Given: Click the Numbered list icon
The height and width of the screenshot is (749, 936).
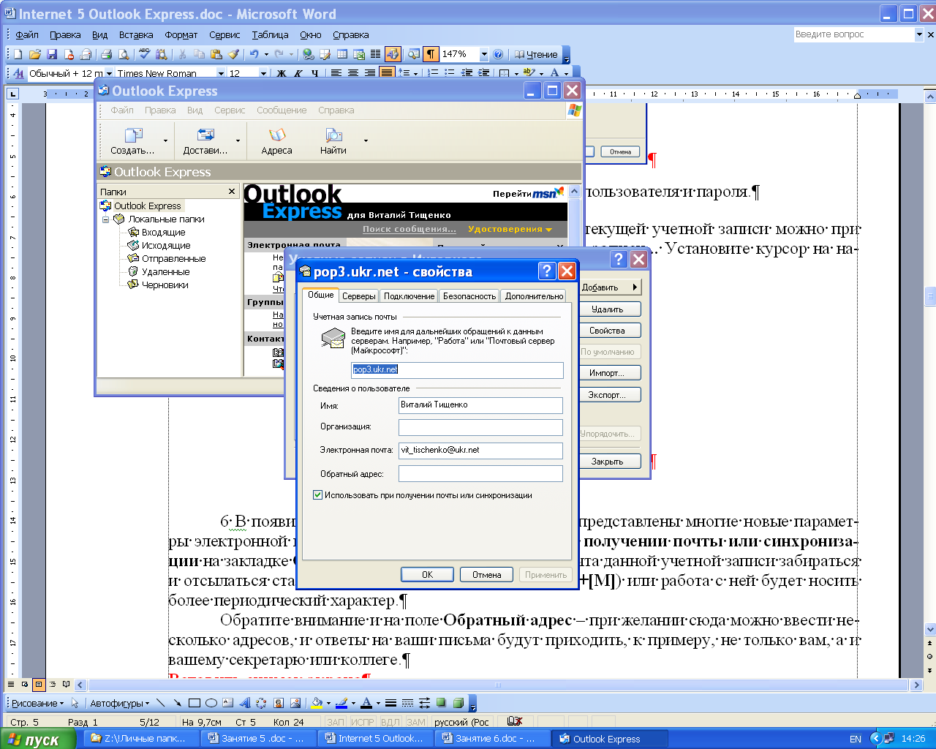Looking at the screenshot, I should point(433,73).
